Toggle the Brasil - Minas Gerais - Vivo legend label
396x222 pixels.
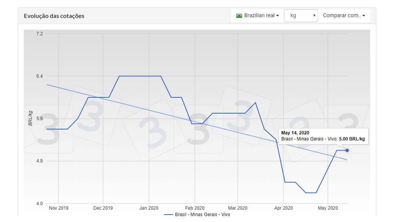pyautogui.click(x=202, y=215)
